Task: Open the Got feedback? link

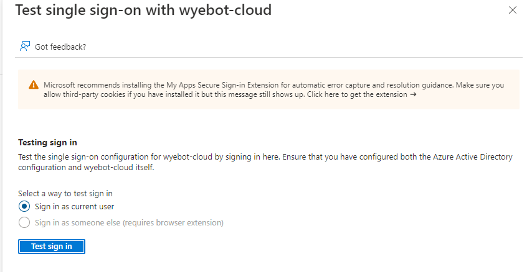Action: click(60, 47)
